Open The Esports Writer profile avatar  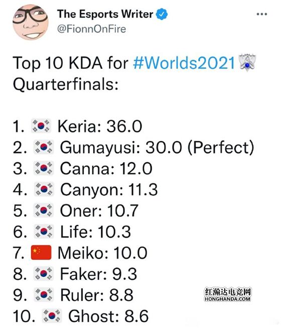click(31, 22)
